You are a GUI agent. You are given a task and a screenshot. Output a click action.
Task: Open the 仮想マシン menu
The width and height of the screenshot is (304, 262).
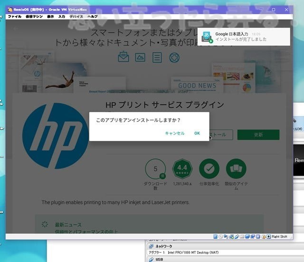click(34, 17)
